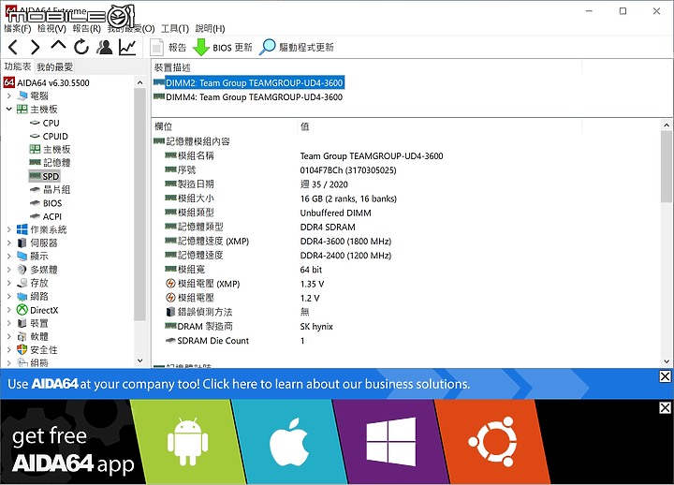Expand the 裝置 devices node
The height and width of the screenshot is (485, 674).
pyautogui.click(x=9, y=323)
